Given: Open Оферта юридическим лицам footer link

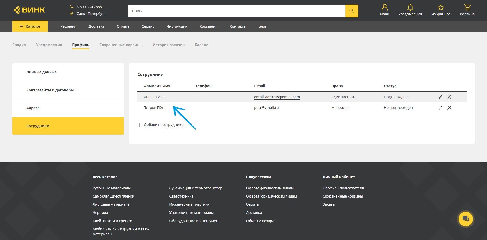Looking at the screenshot, I should 271,196.
